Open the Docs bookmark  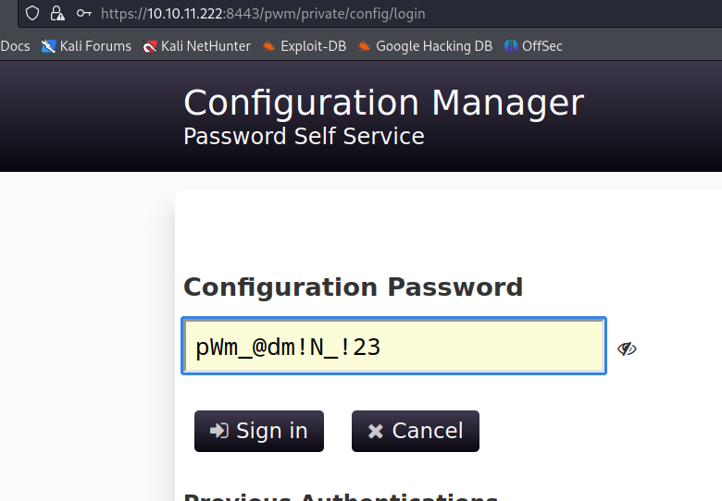tap(15, 45)
